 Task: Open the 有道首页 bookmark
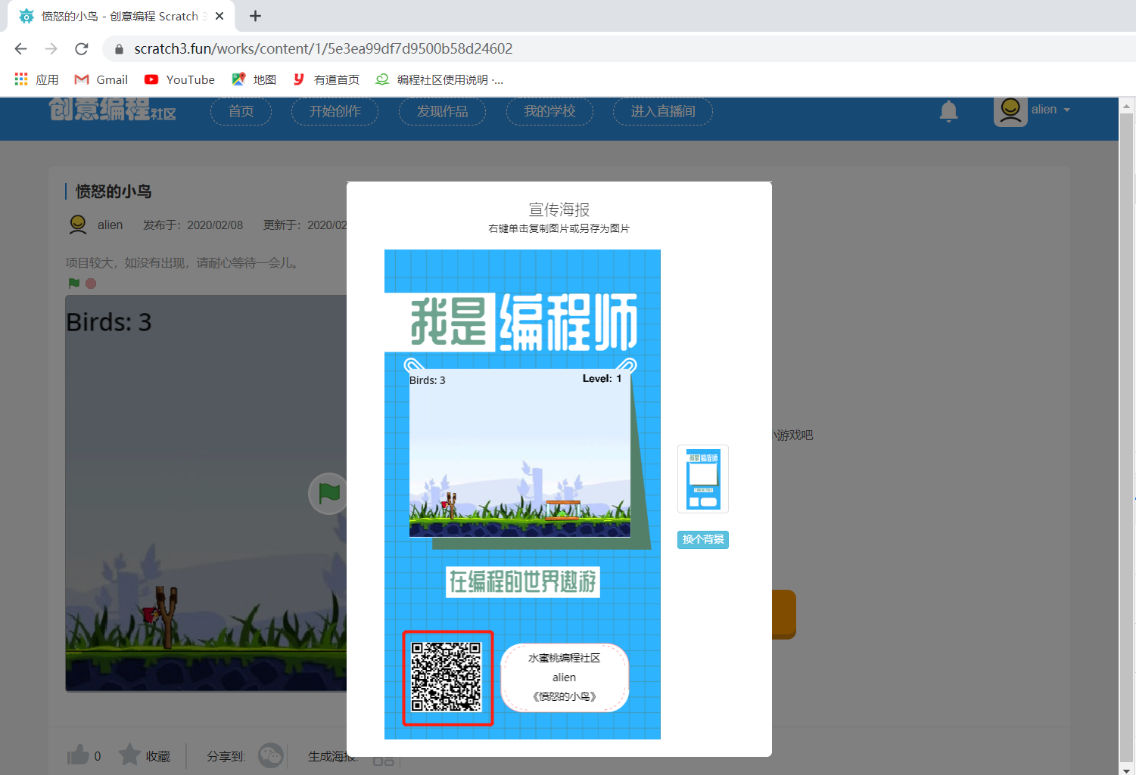click(x=326, y=79)
